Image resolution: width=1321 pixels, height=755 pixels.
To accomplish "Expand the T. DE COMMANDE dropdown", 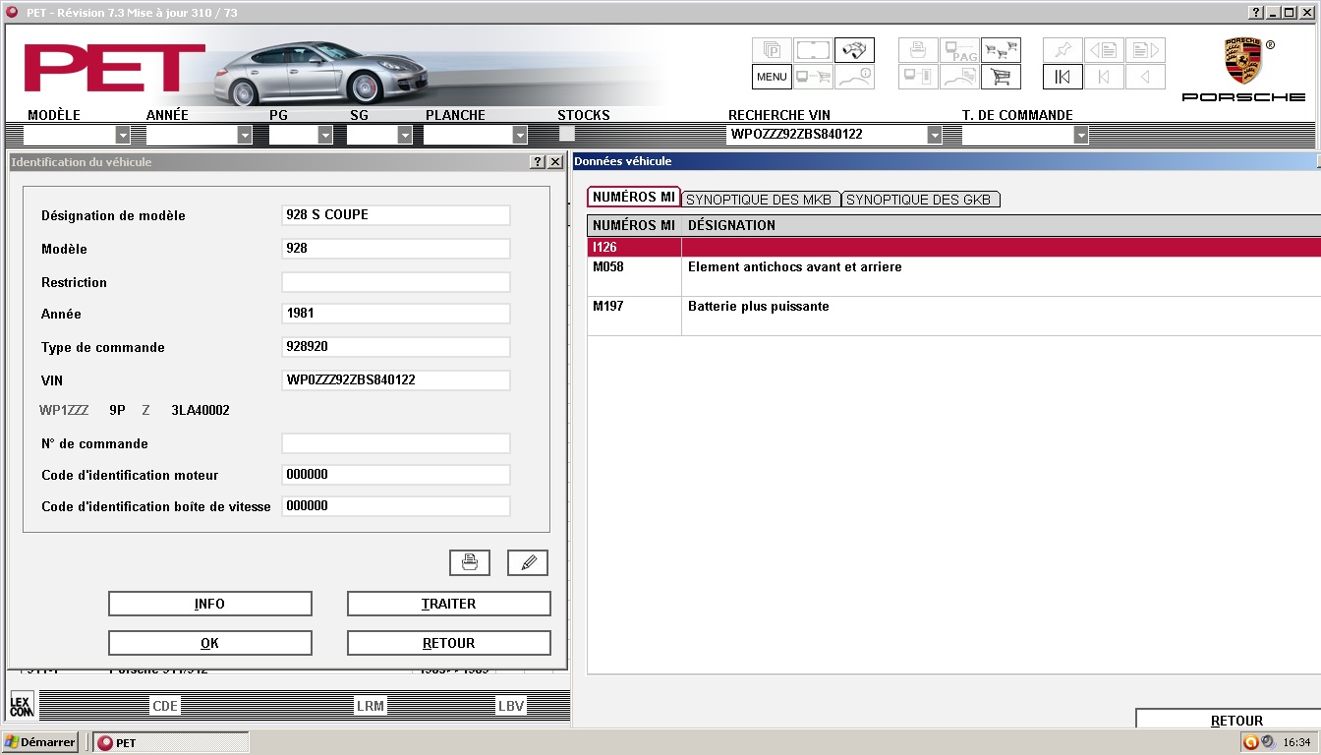I will [x=1081, y=135].
